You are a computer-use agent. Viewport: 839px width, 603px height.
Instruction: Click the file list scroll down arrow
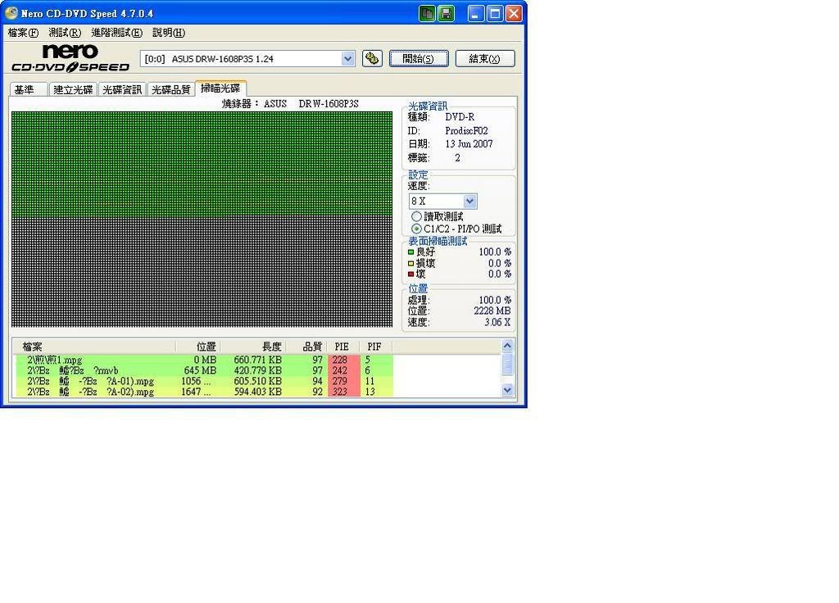coord(507,390)
